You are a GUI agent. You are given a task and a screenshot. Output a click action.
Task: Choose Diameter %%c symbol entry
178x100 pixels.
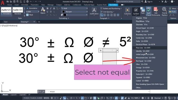point(150,24)
